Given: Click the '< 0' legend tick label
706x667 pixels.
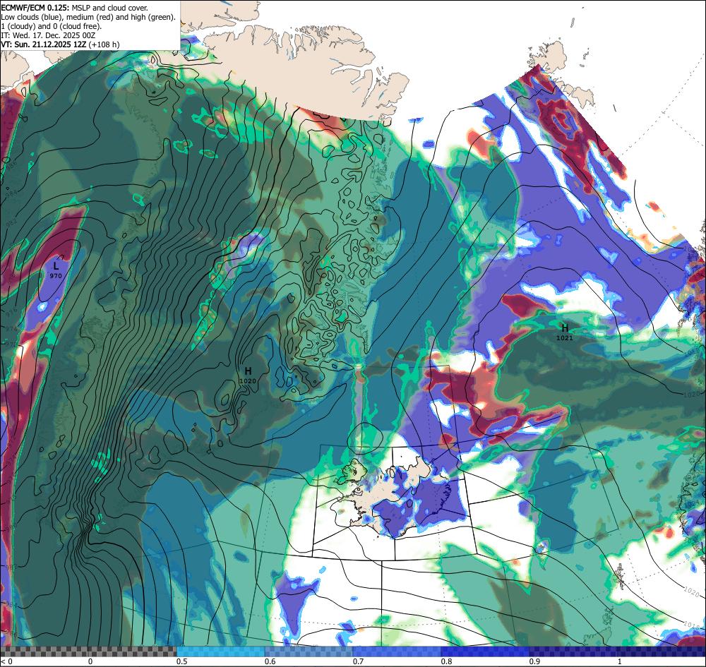Looking at the screenshot, I should 6,661.
